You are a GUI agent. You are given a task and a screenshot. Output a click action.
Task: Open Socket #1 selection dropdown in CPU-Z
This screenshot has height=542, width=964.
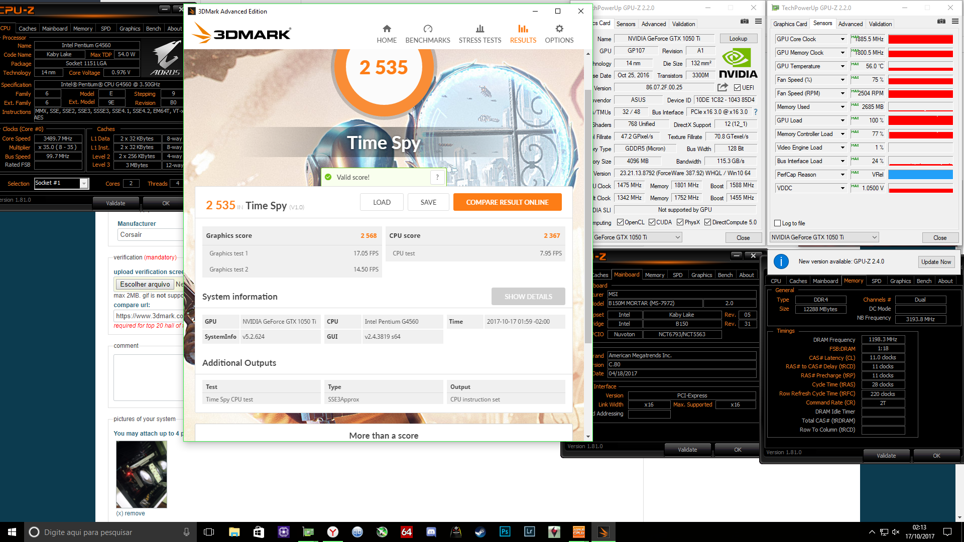84,184
